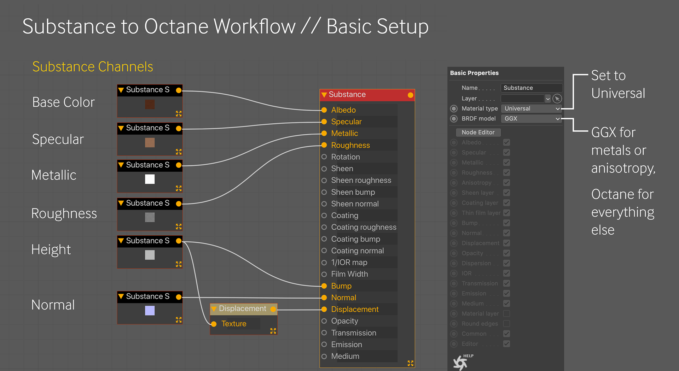Click the Albedo input port
The image size is (679, 371).
[x=324, y=110]
